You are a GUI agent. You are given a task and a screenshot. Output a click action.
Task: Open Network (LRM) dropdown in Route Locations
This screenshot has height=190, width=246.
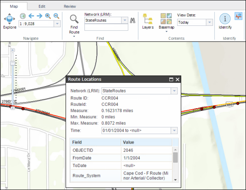(174, 91)
